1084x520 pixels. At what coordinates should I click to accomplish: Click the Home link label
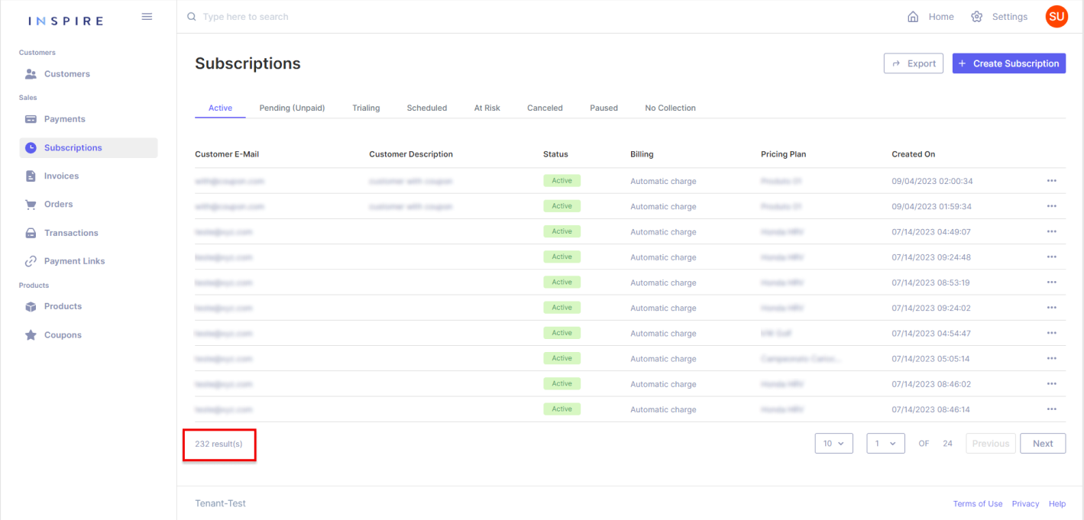coord(941,17)
